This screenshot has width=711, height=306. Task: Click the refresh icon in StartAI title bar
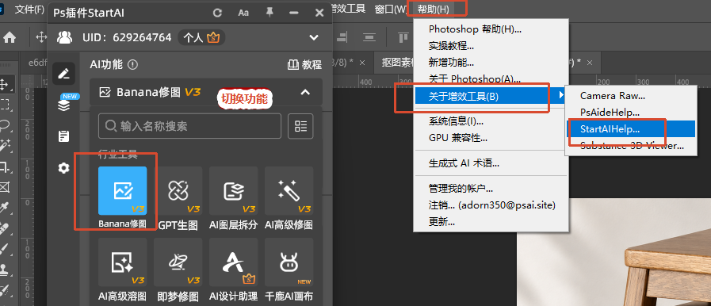point(217,13)
